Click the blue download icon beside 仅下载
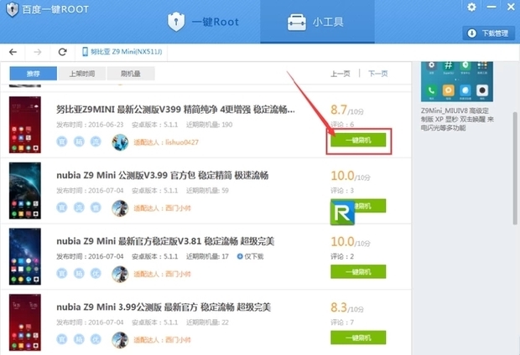Viewport: 520px width, 355px height. point(240,256)
